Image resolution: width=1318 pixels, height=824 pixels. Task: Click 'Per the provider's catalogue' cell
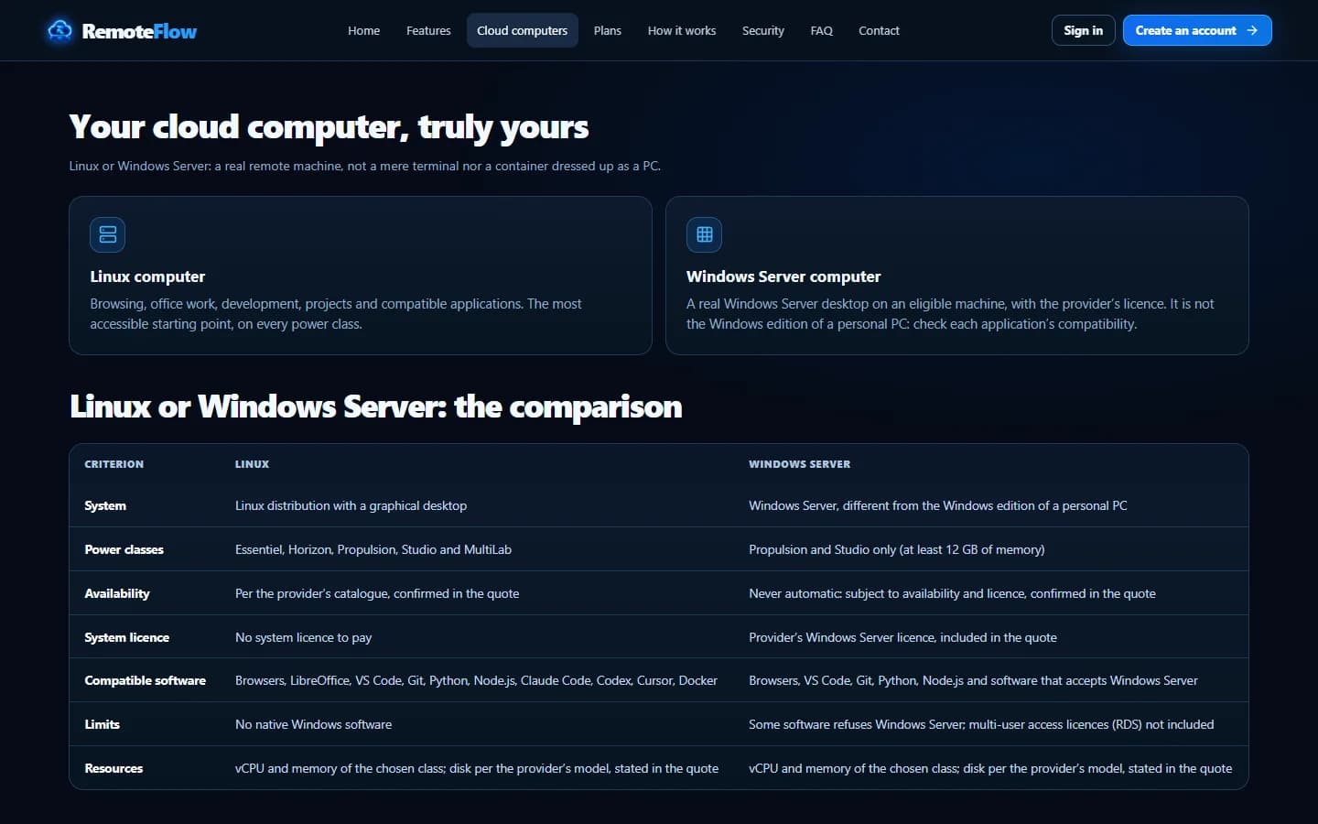pyautogui.click(x=377, y=593)
